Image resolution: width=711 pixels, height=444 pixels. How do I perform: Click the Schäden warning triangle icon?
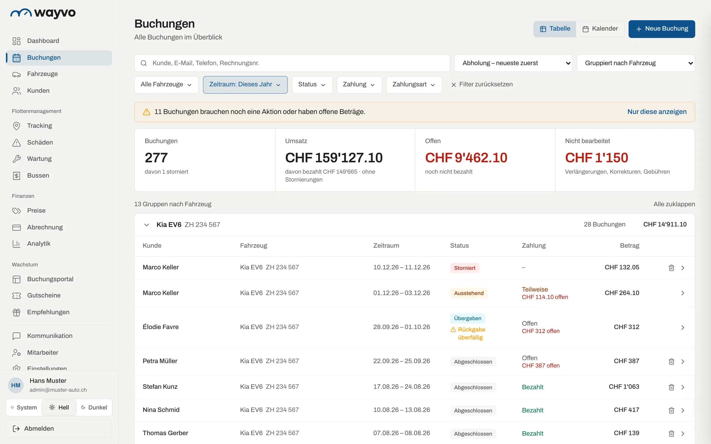(x=16, y=143)
